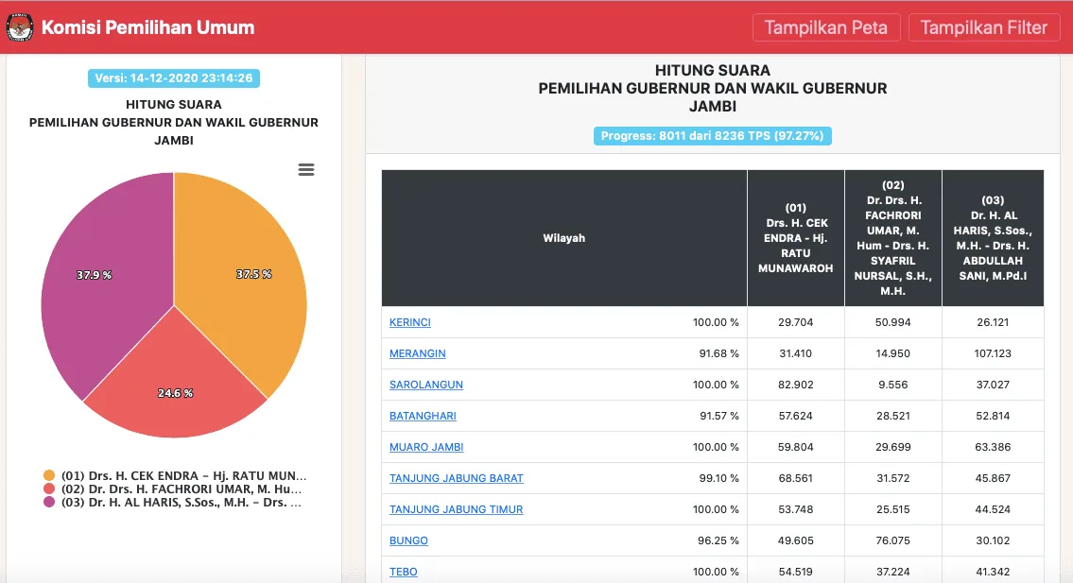Select the SAROLANGUN region link

click(425, 385)
